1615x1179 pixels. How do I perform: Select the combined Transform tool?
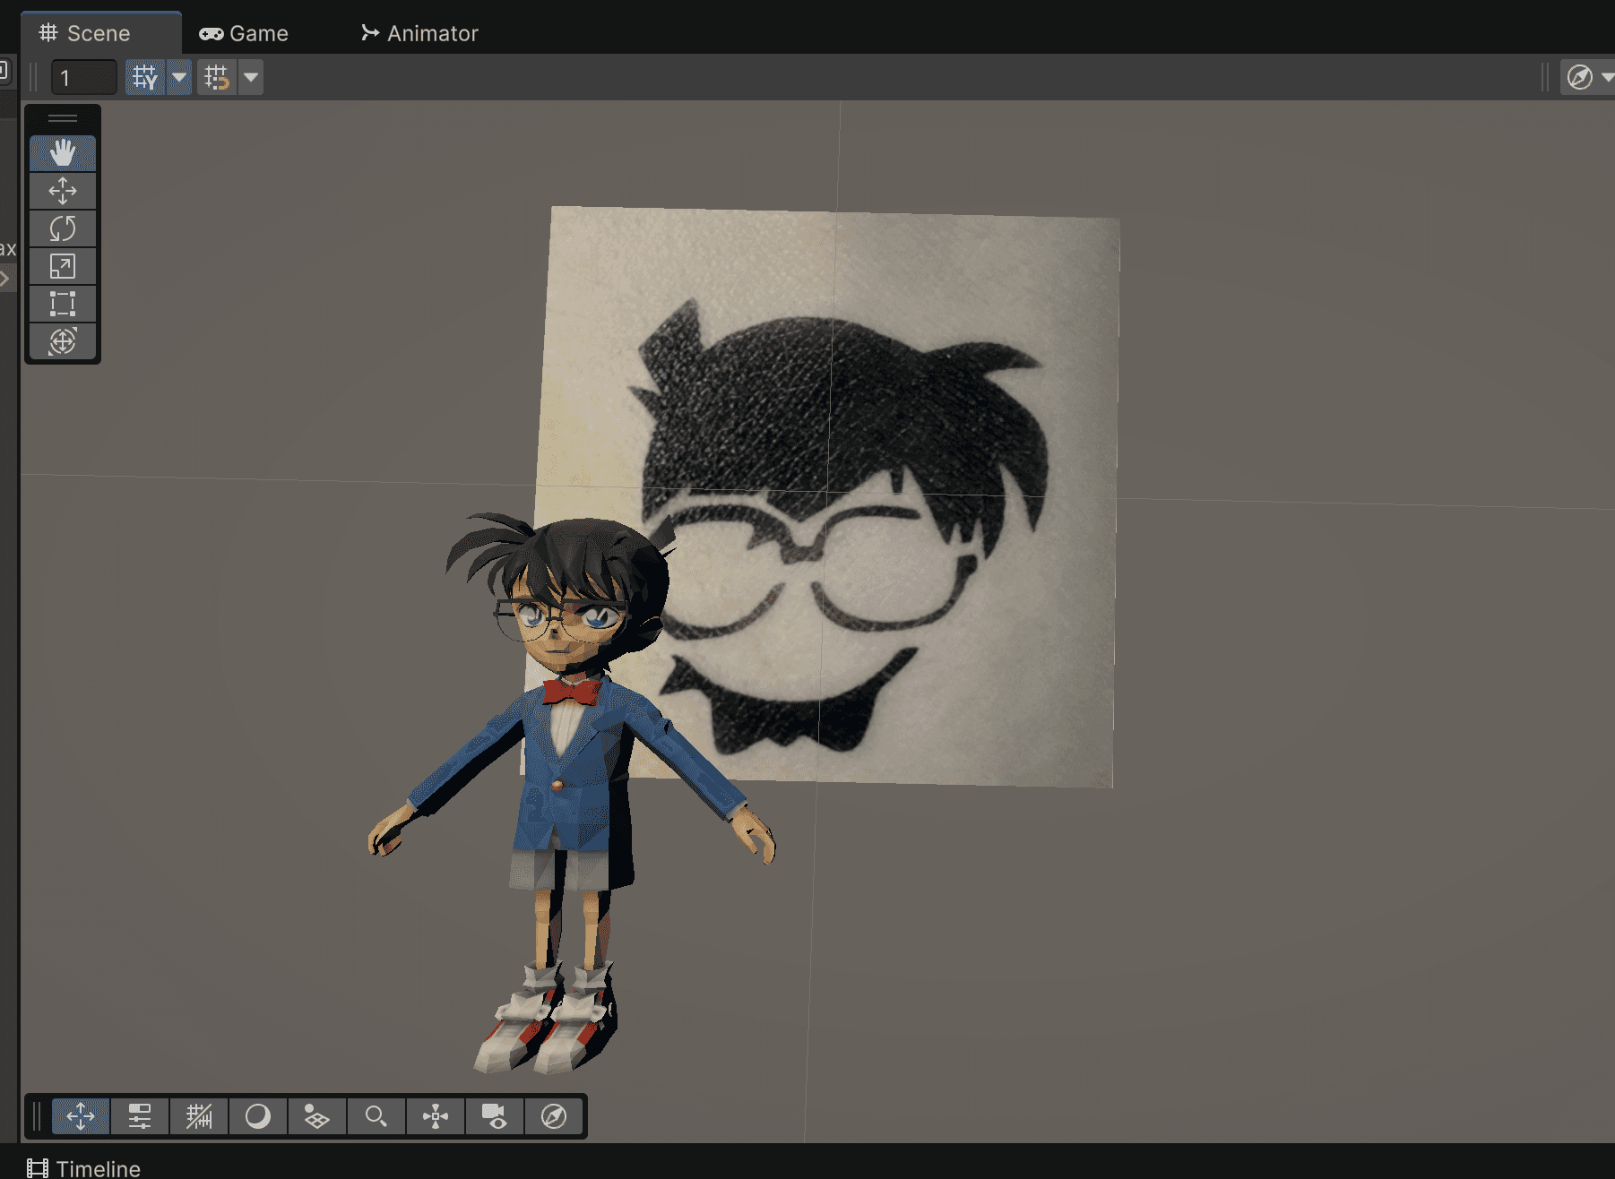click(x=63, y=341)
